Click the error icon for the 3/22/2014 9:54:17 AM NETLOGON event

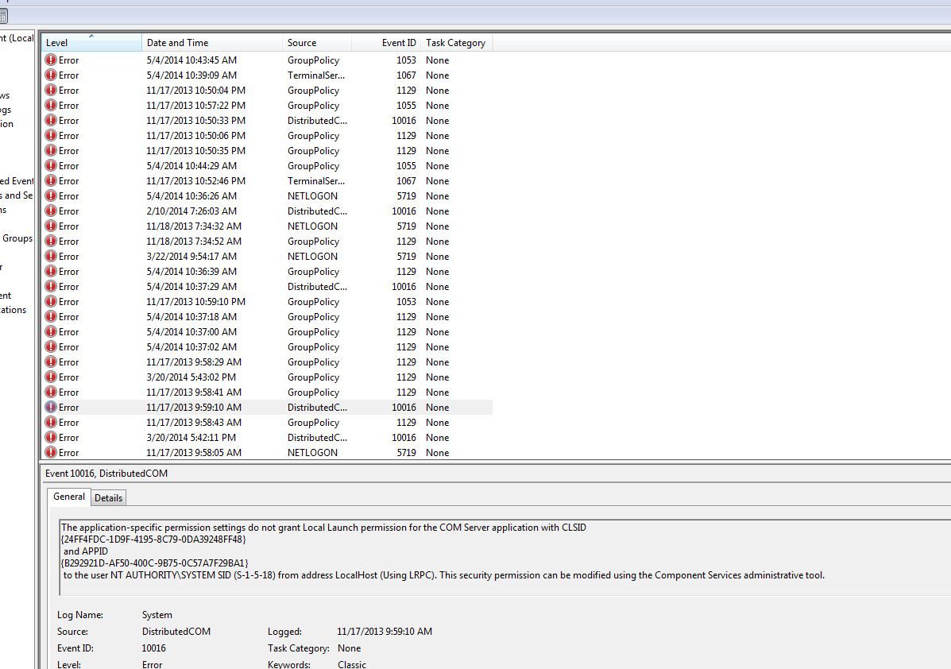click(x=51, y=257)
